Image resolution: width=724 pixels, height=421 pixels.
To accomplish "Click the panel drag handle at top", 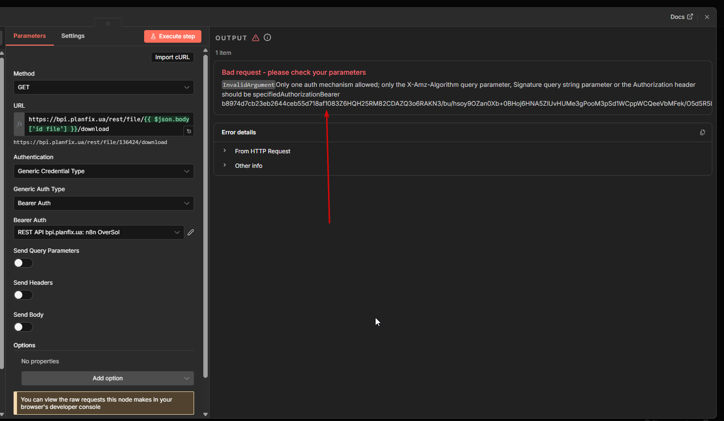I will coord(108,23).
